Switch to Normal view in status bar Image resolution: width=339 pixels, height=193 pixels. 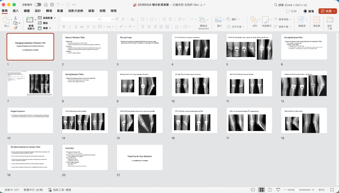[x=253, y=190]
